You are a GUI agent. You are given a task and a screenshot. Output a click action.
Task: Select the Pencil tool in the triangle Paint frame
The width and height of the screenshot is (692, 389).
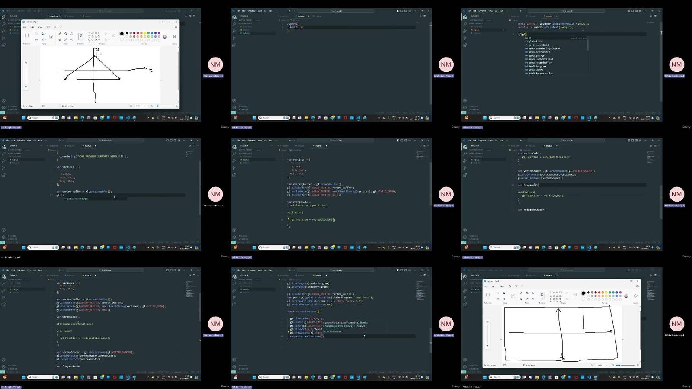(60, 34)
